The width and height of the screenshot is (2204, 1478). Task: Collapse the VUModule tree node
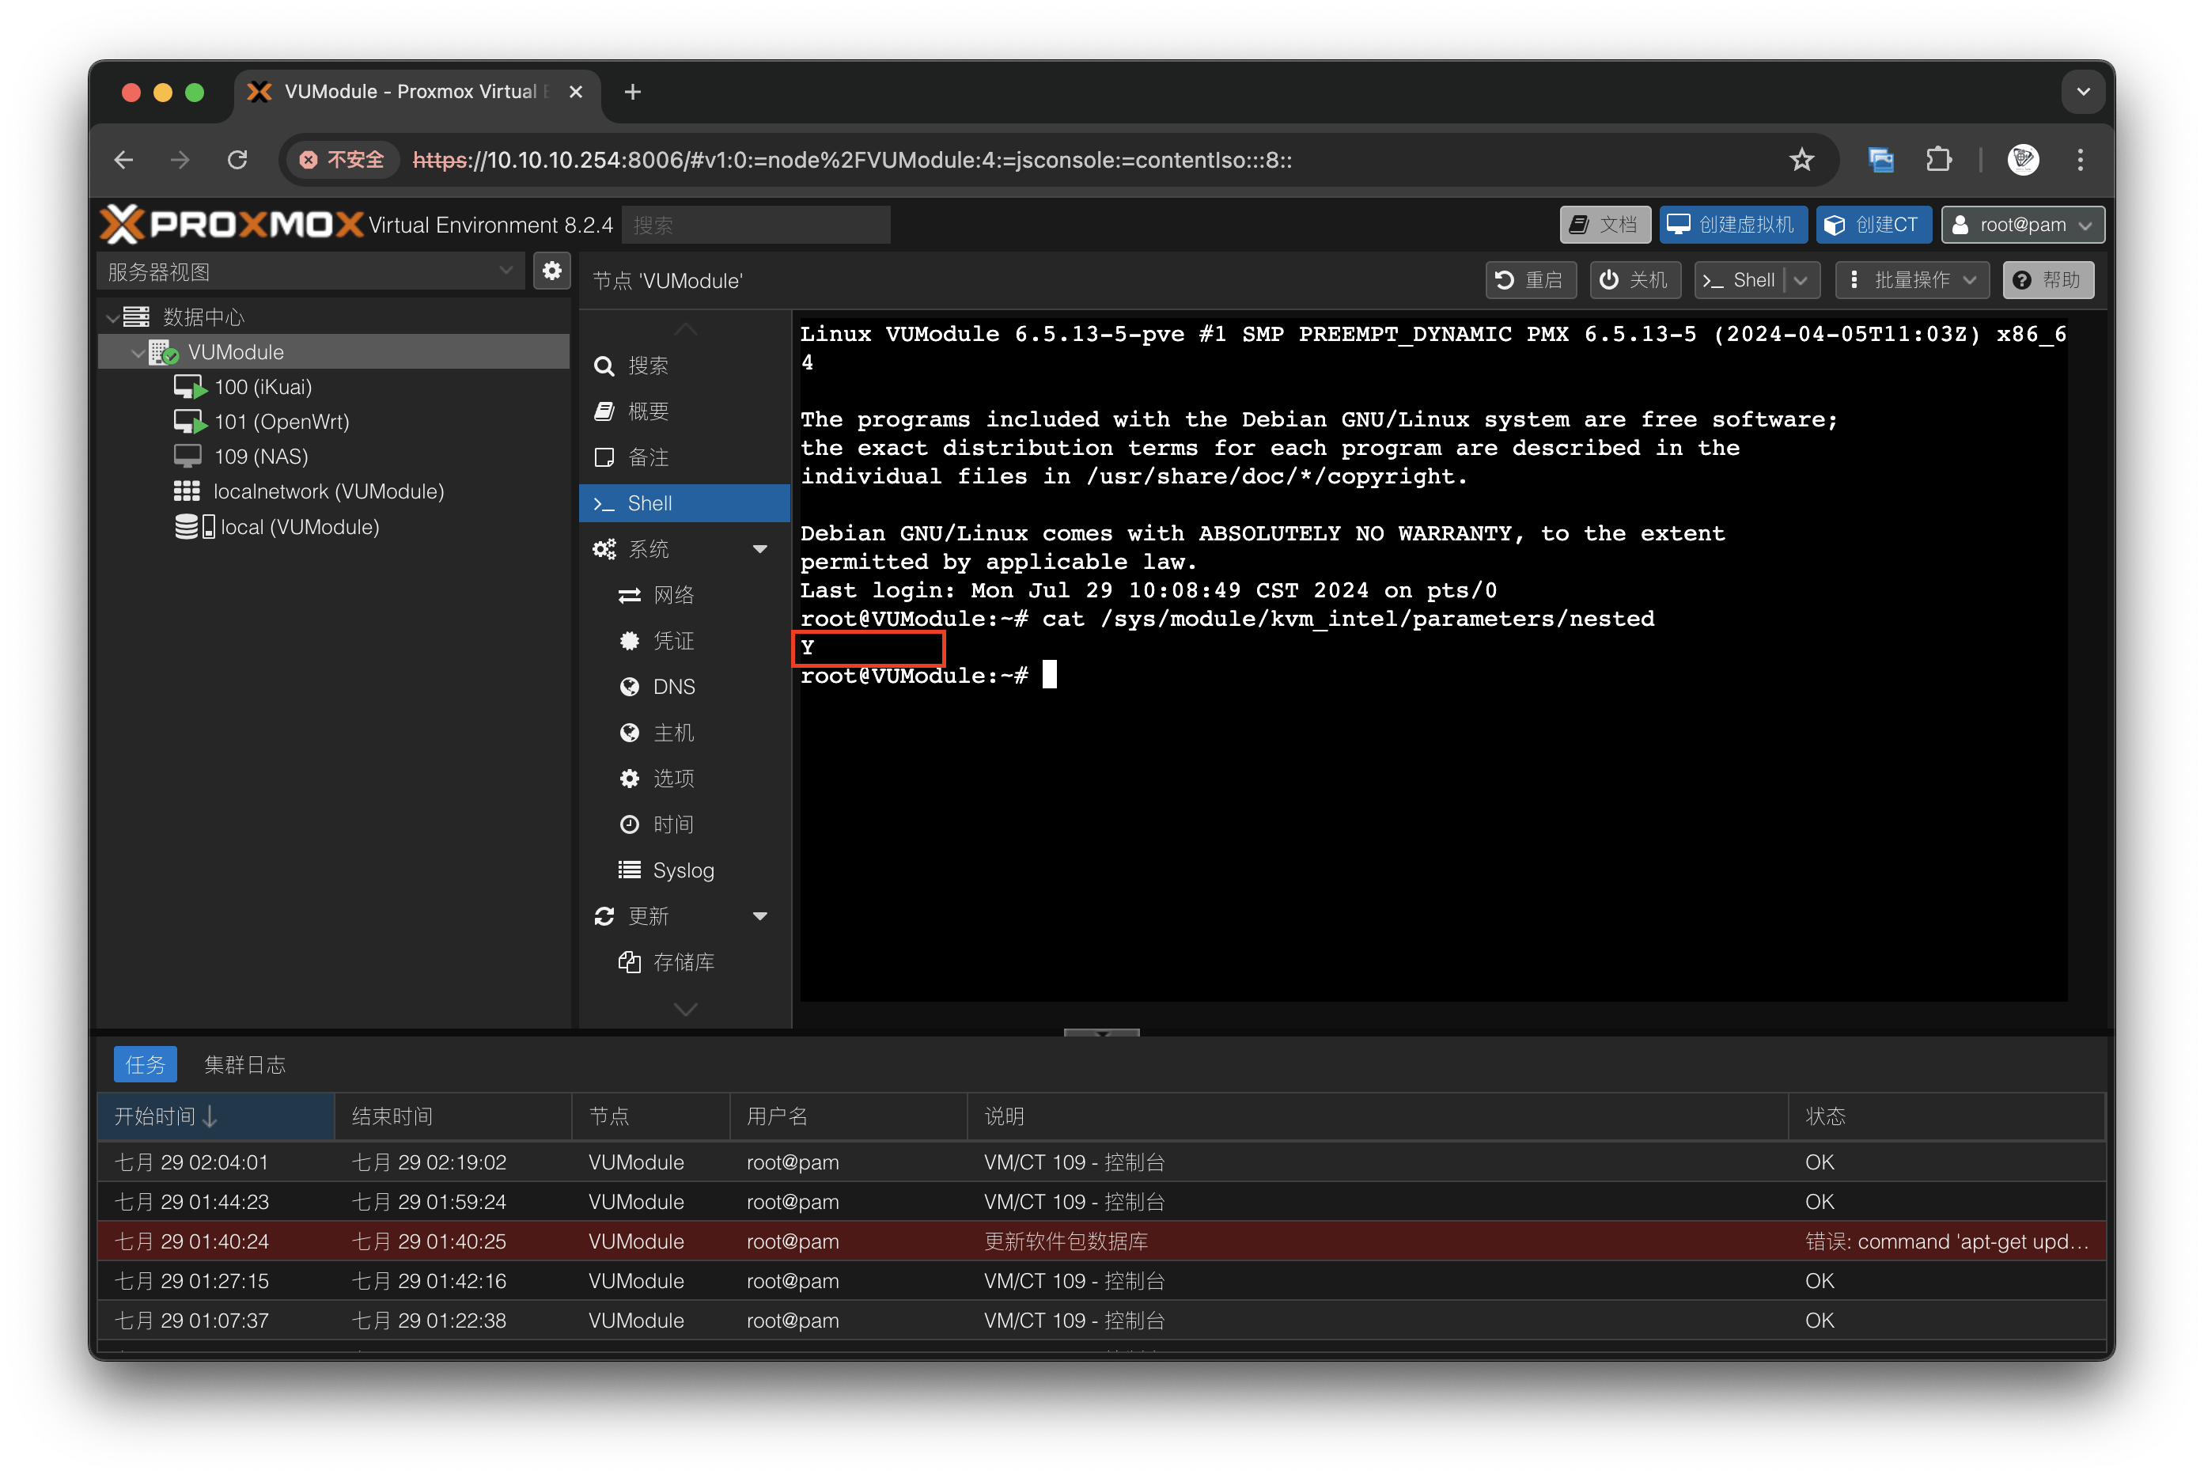pos(138,353)
